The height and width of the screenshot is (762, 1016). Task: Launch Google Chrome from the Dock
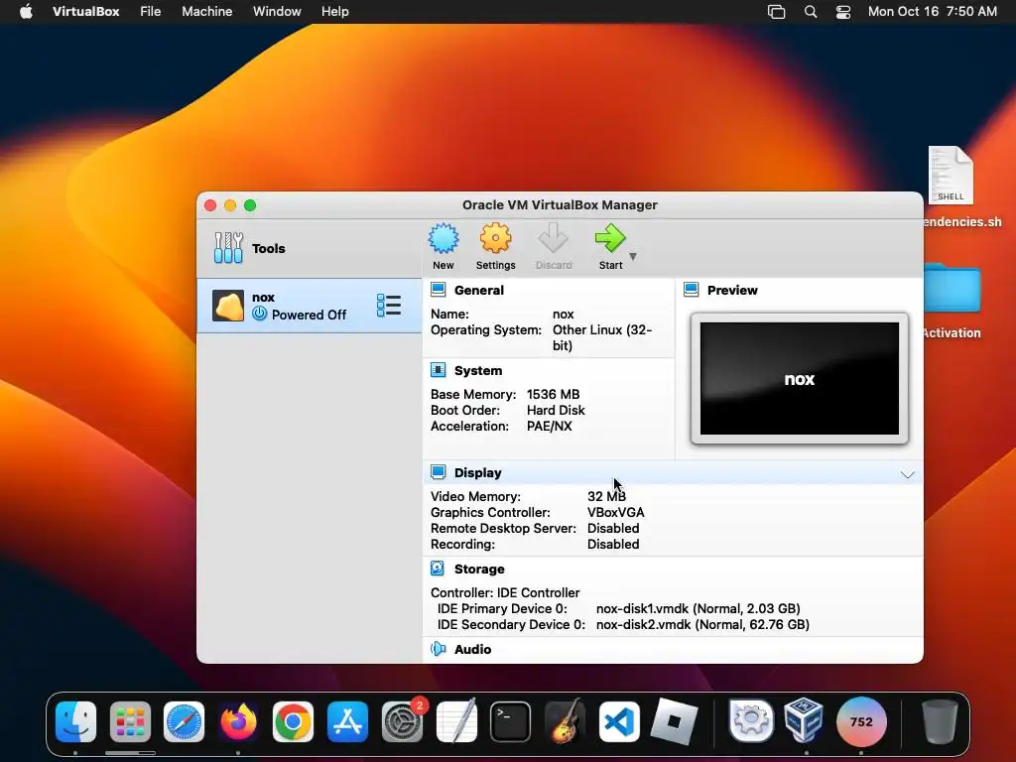(293, 721)
